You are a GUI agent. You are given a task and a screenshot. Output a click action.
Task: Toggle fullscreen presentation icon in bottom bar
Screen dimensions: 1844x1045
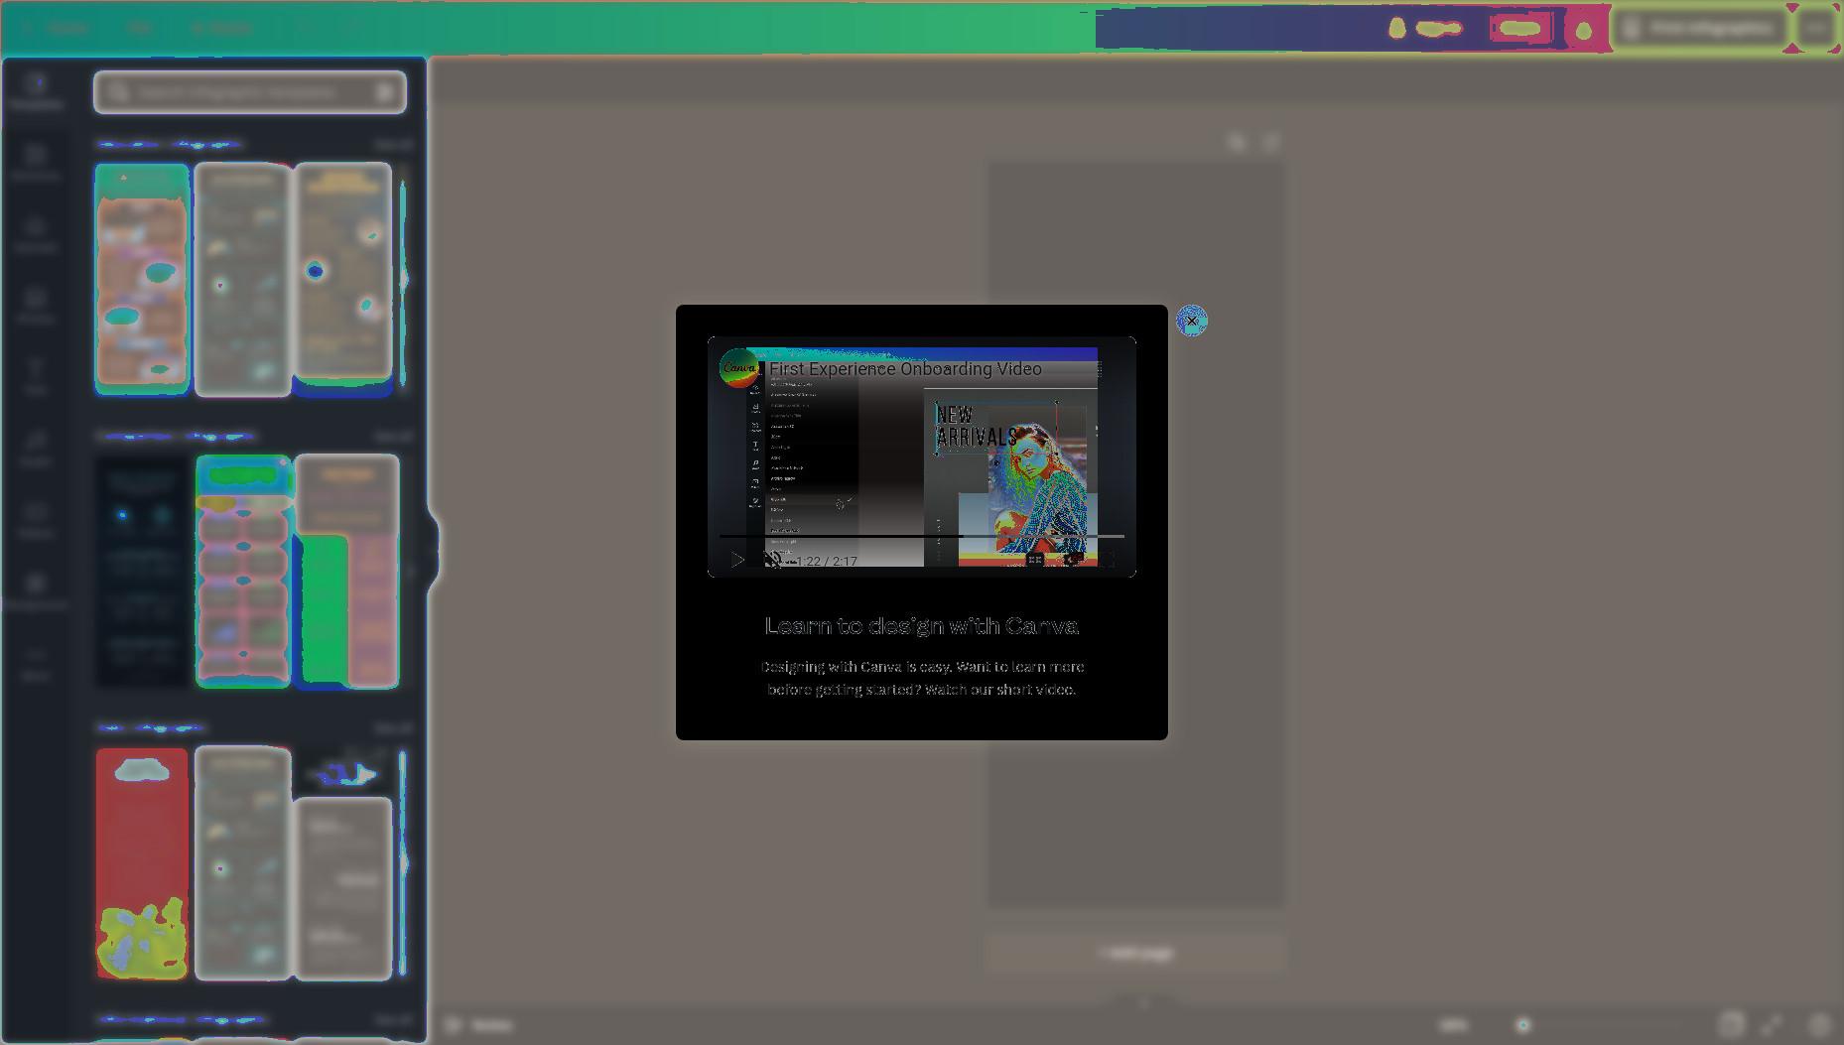pos(1773,1024)
